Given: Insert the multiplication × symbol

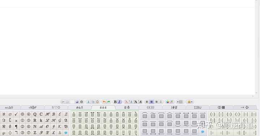Looking at the screenshot, I should coord(16,120).
